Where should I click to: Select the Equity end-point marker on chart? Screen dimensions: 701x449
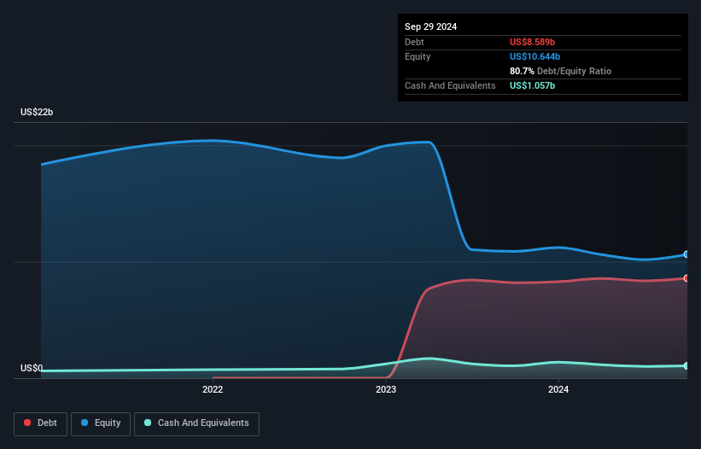tap(686, 254)
